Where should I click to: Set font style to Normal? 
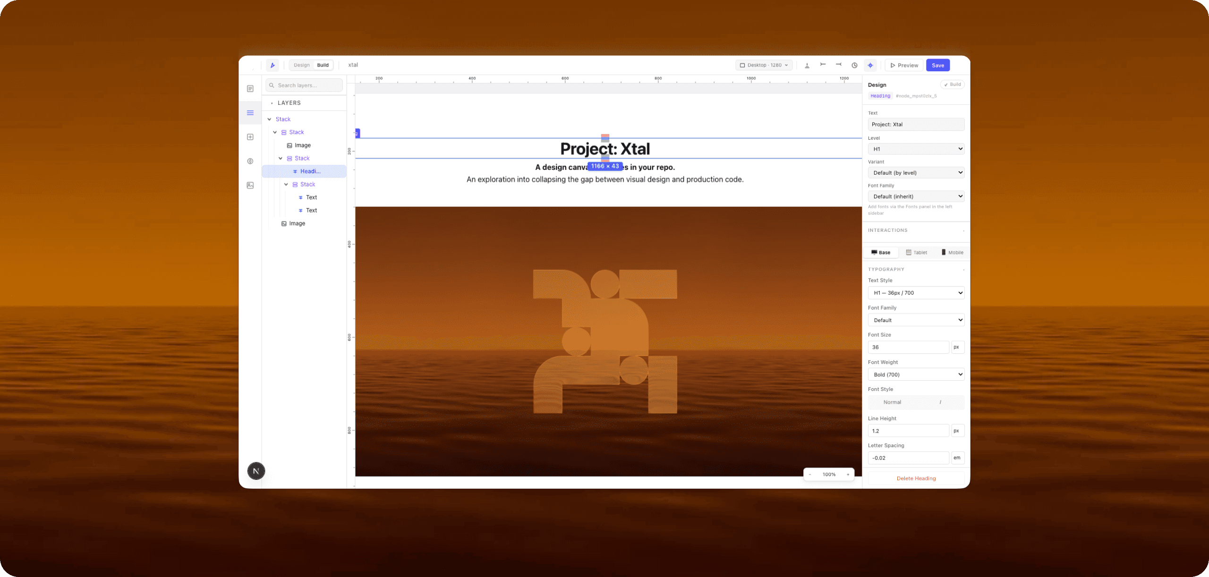pos(892,402)
